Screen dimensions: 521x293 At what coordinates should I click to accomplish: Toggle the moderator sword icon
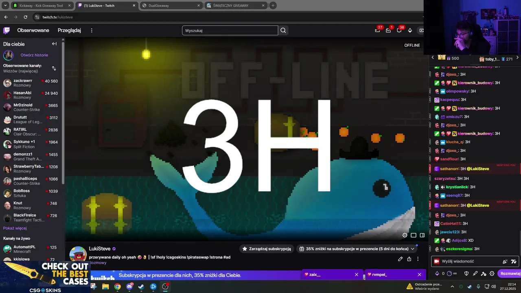pos(475,274)
